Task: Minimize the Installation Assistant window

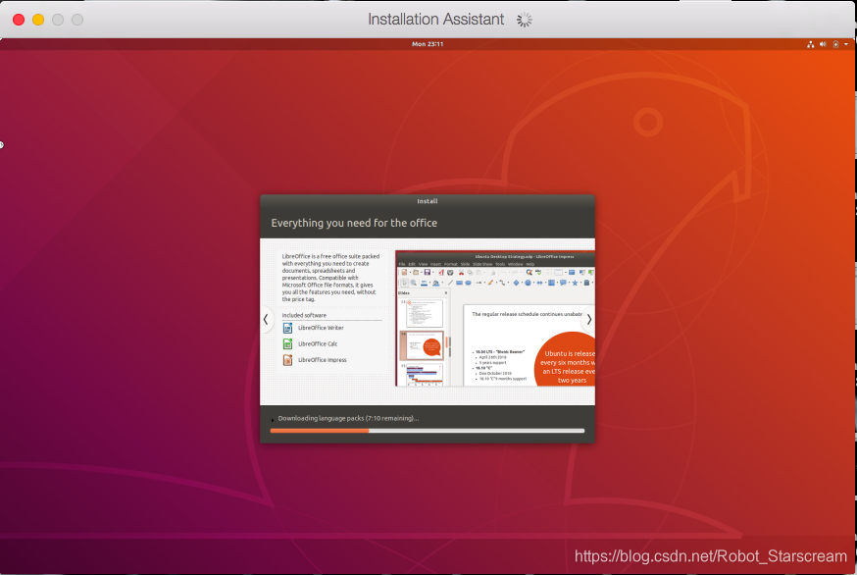Action: click(38, 20)
